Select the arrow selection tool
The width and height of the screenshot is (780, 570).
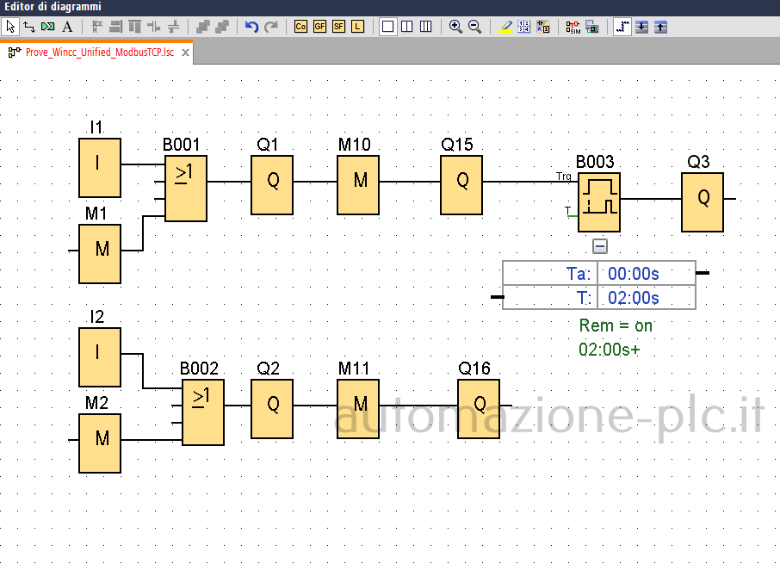(11, 27)
